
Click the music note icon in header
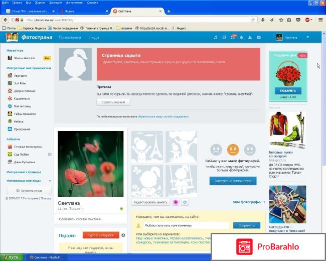coord(216,38)
